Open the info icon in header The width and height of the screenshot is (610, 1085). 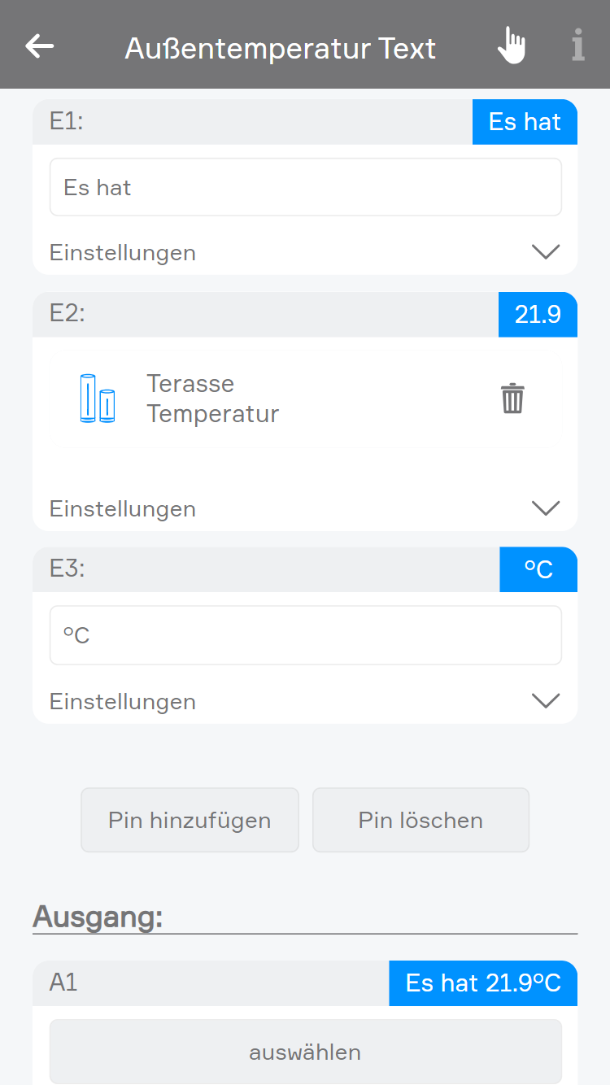577,46
